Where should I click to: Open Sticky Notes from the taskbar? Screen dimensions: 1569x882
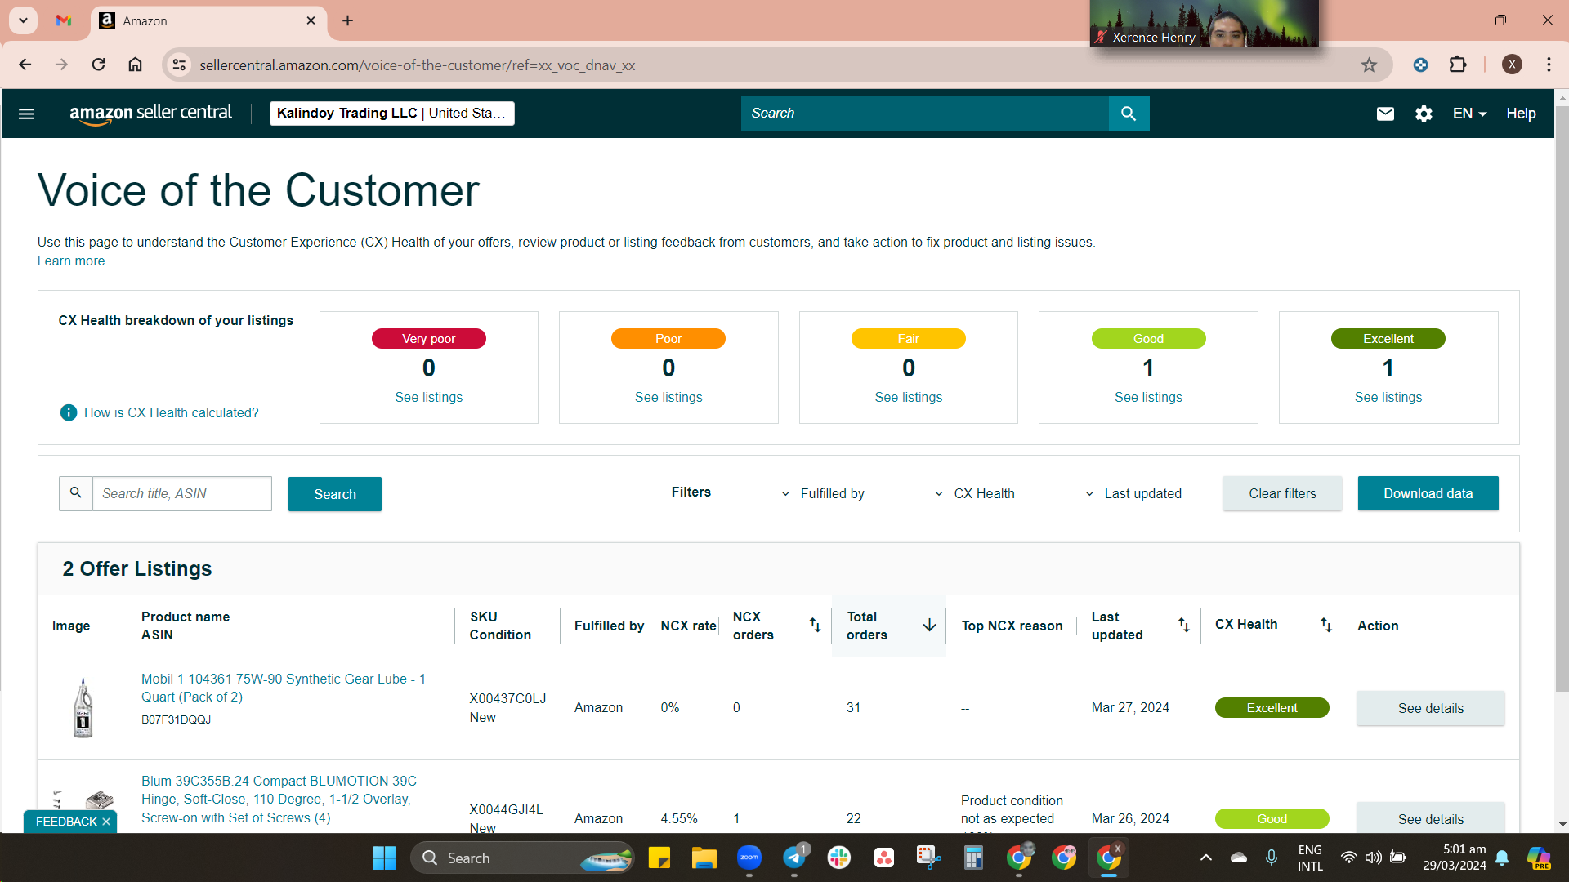[x=659, y=857]
